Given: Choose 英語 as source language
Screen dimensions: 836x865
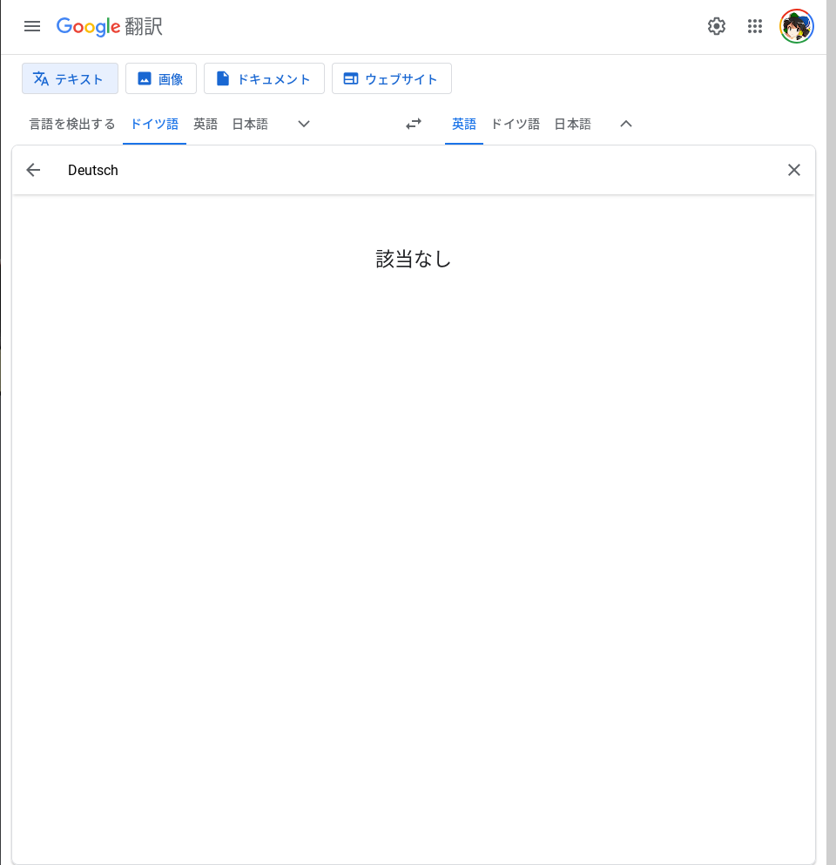Looking at the screenshot, I should coord(206,124).
